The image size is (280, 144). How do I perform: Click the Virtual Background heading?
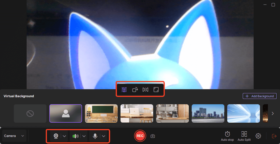tap(19, 96)
